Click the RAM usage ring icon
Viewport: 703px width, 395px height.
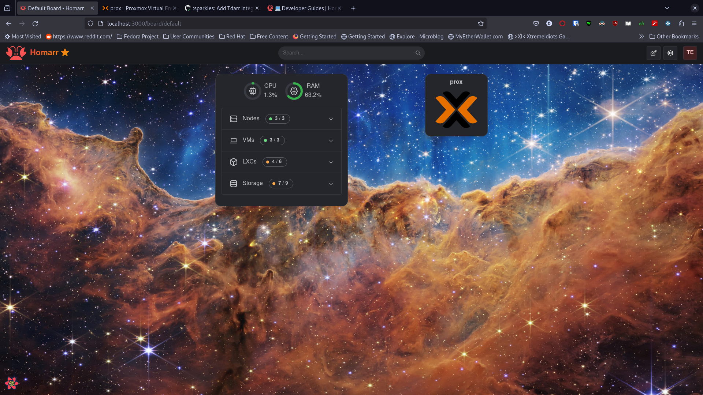pyautogui.click(x=294, y=91)
